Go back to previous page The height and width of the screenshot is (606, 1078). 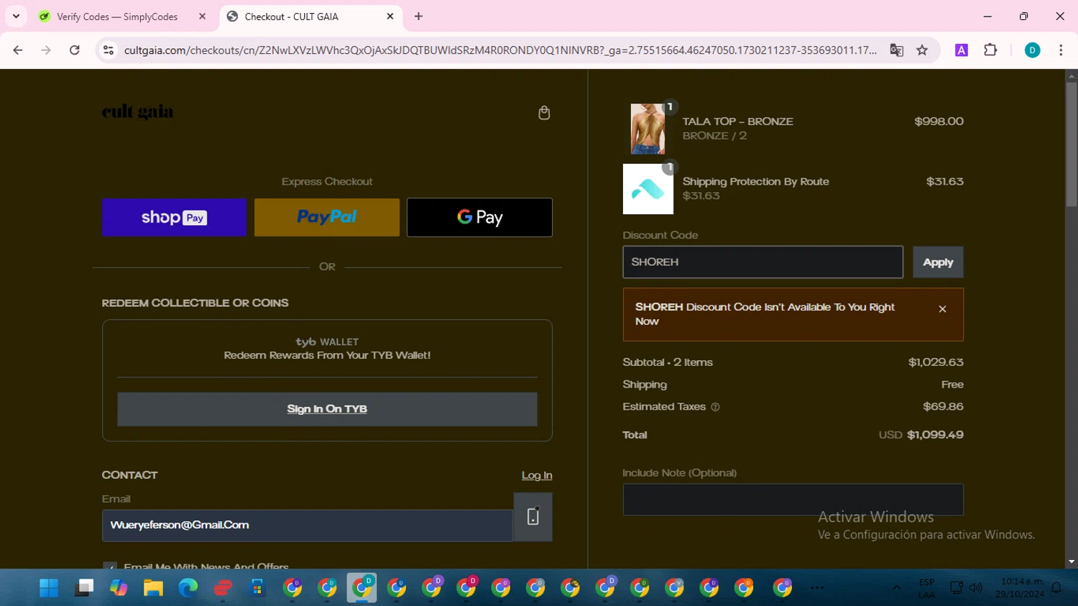(18, 50)
